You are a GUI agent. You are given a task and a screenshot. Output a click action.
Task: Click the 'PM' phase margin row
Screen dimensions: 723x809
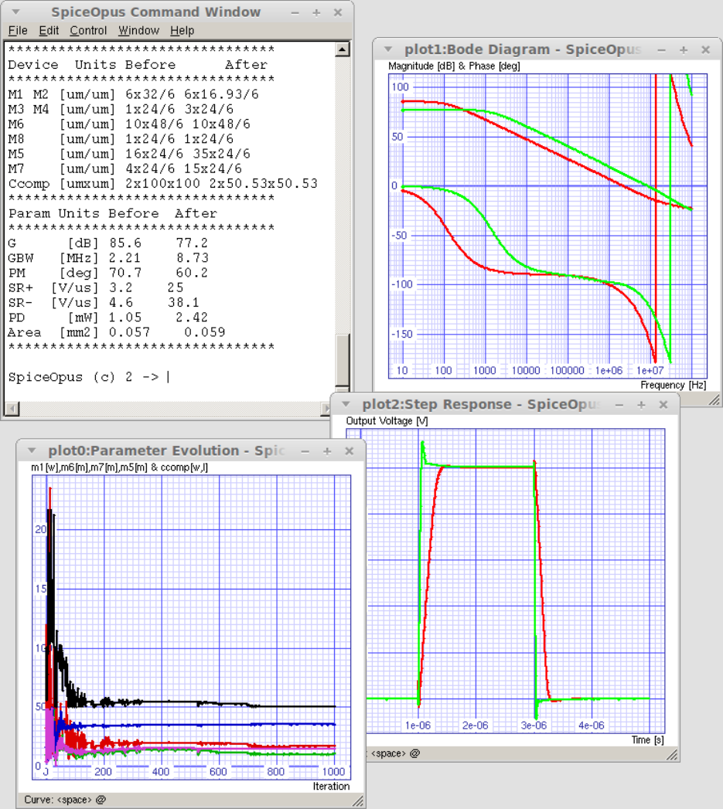pos(108,273)
